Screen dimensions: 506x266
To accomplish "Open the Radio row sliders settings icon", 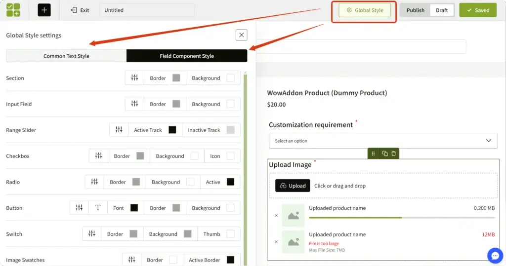I will [94, 182].
